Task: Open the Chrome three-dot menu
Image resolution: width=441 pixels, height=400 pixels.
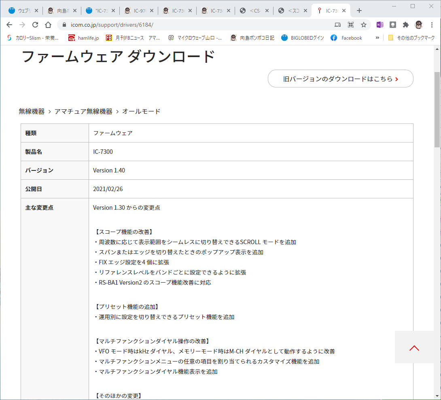Action: coord(432,25)
